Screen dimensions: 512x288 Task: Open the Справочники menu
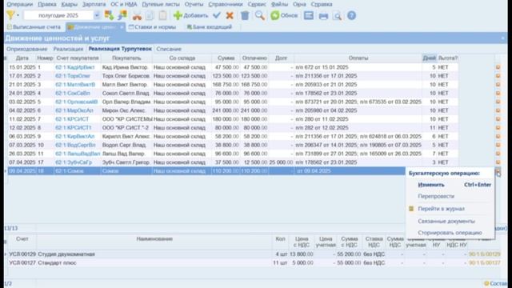226,4
